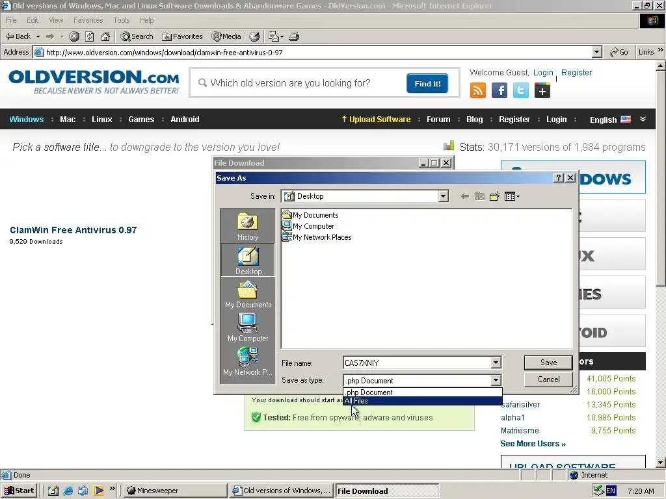This screenshot has height=499, width=666.
Task: Click the IE Back arrow button
Action: [x=18, y=36]
